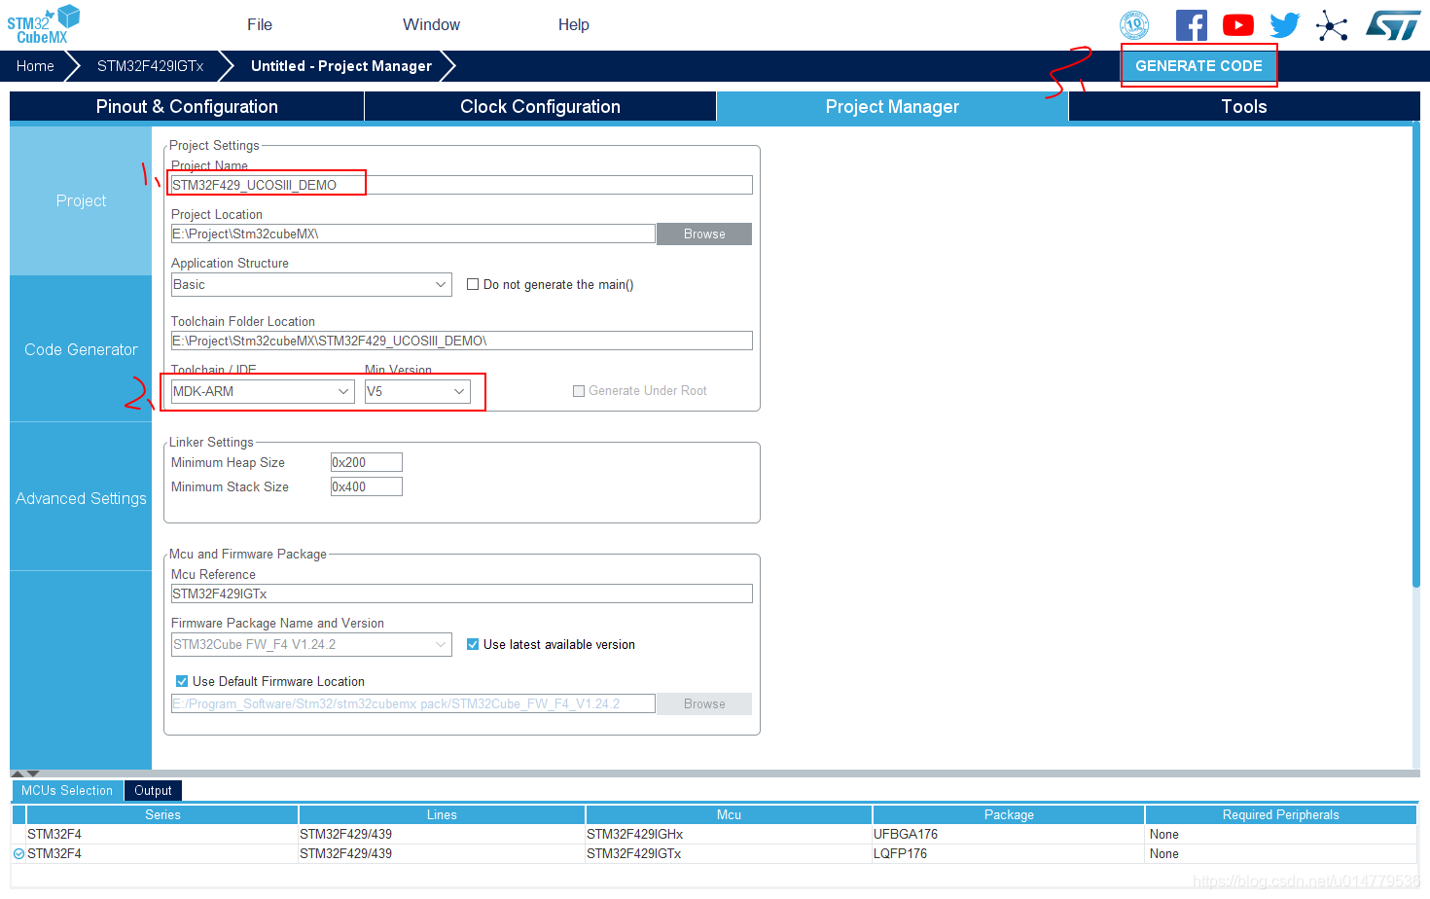The image size is (1430, 899).
Task: Select the Project Manager tab
Action: (892, 107)
